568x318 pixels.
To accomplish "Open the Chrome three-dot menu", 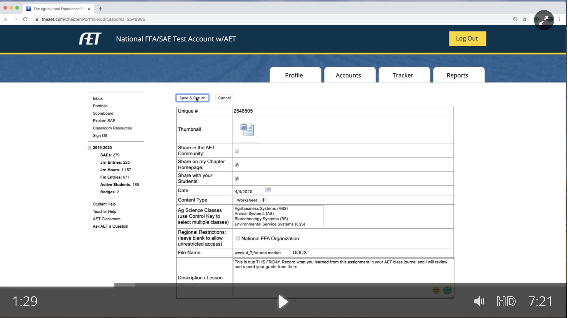I will [559, 19].
